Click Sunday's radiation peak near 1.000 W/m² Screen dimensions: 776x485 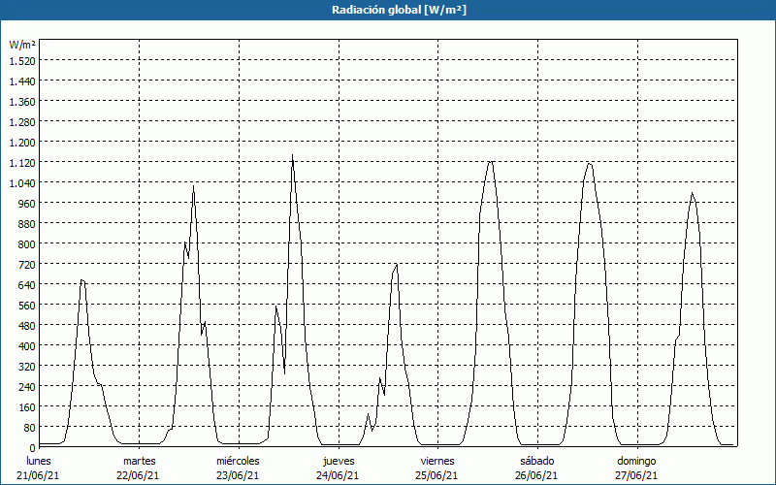point(692,193)
